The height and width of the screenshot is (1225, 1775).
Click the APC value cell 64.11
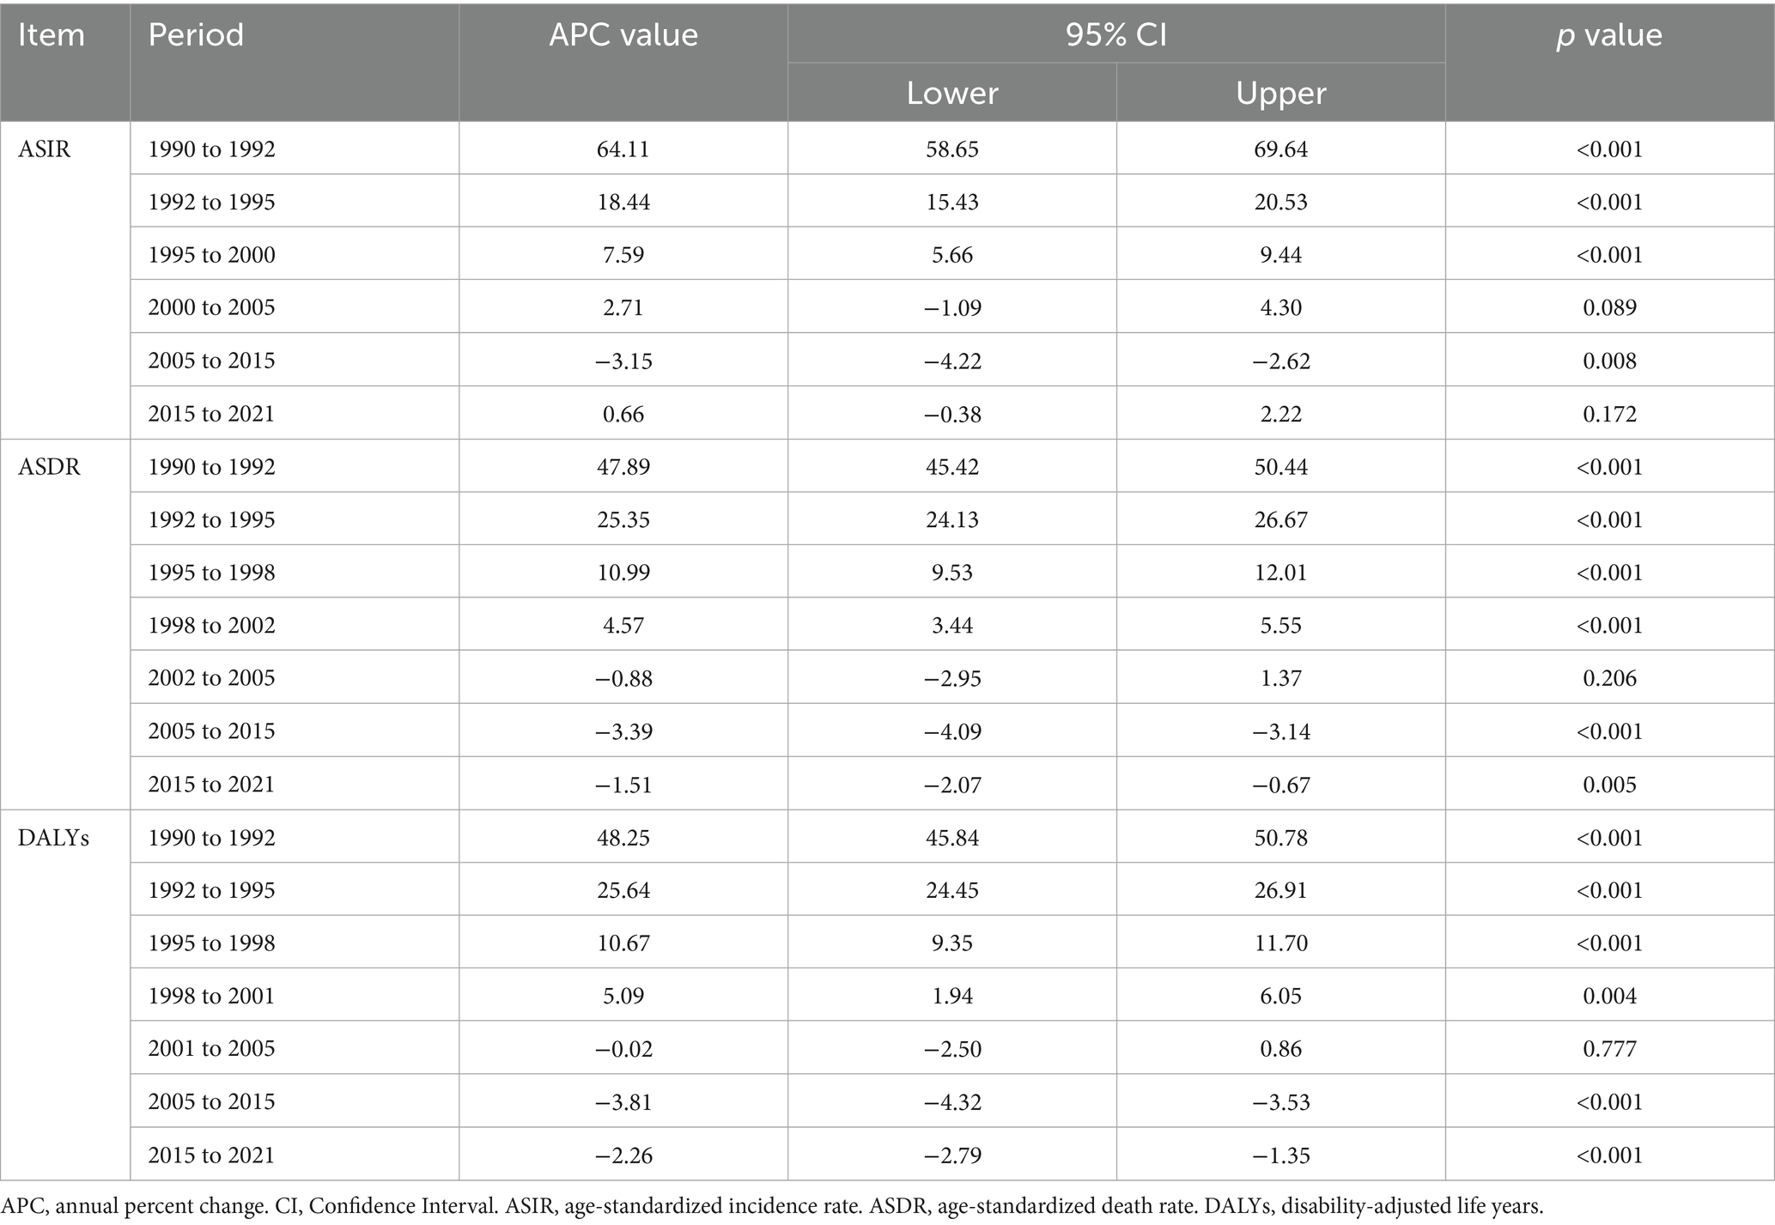coord(623,149)
